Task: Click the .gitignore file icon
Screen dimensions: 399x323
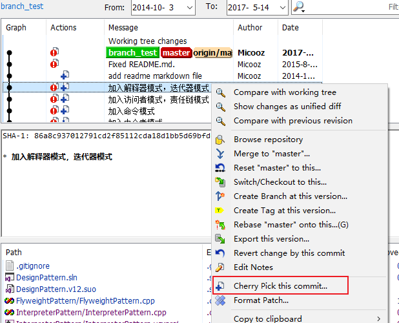Action: pyautogui.click(x=10, y=266)
